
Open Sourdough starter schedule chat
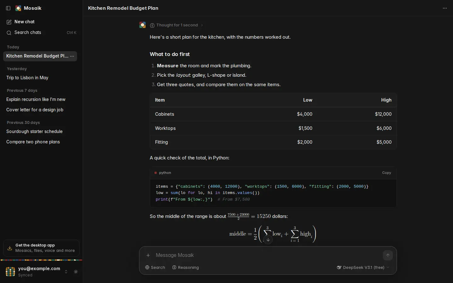[40, 131]
